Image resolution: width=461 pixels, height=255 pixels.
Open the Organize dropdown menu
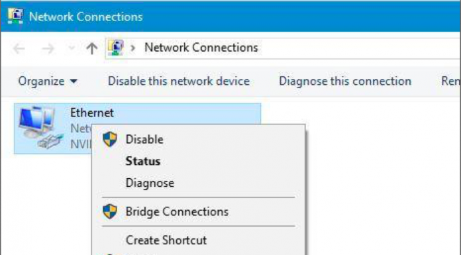point(48,81)
